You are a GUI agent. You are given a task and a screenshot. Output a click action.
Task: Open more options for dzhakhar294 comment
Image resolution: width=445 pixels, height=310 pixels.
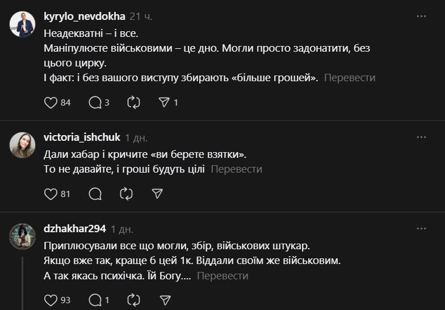421,228
